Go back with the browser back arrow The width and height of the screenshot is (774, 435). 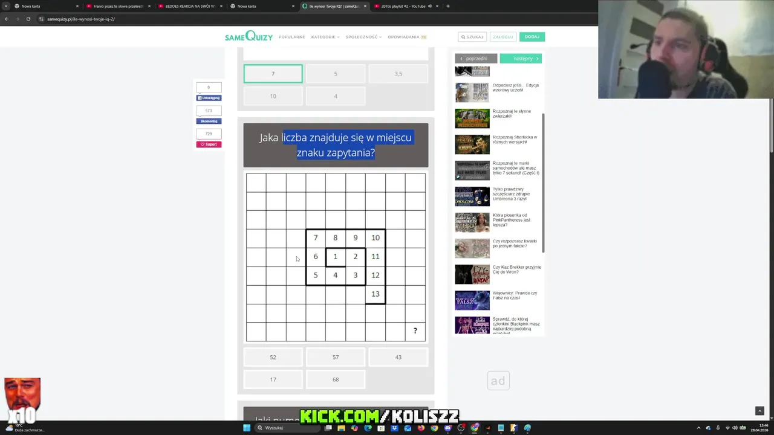(x=6, y=19)
